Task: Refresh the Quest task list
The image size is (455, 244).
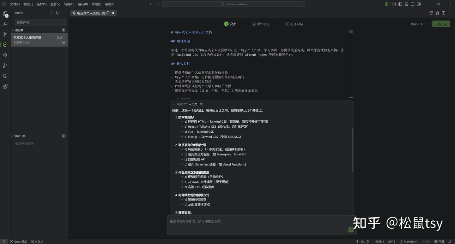Action: click(57, 13)
